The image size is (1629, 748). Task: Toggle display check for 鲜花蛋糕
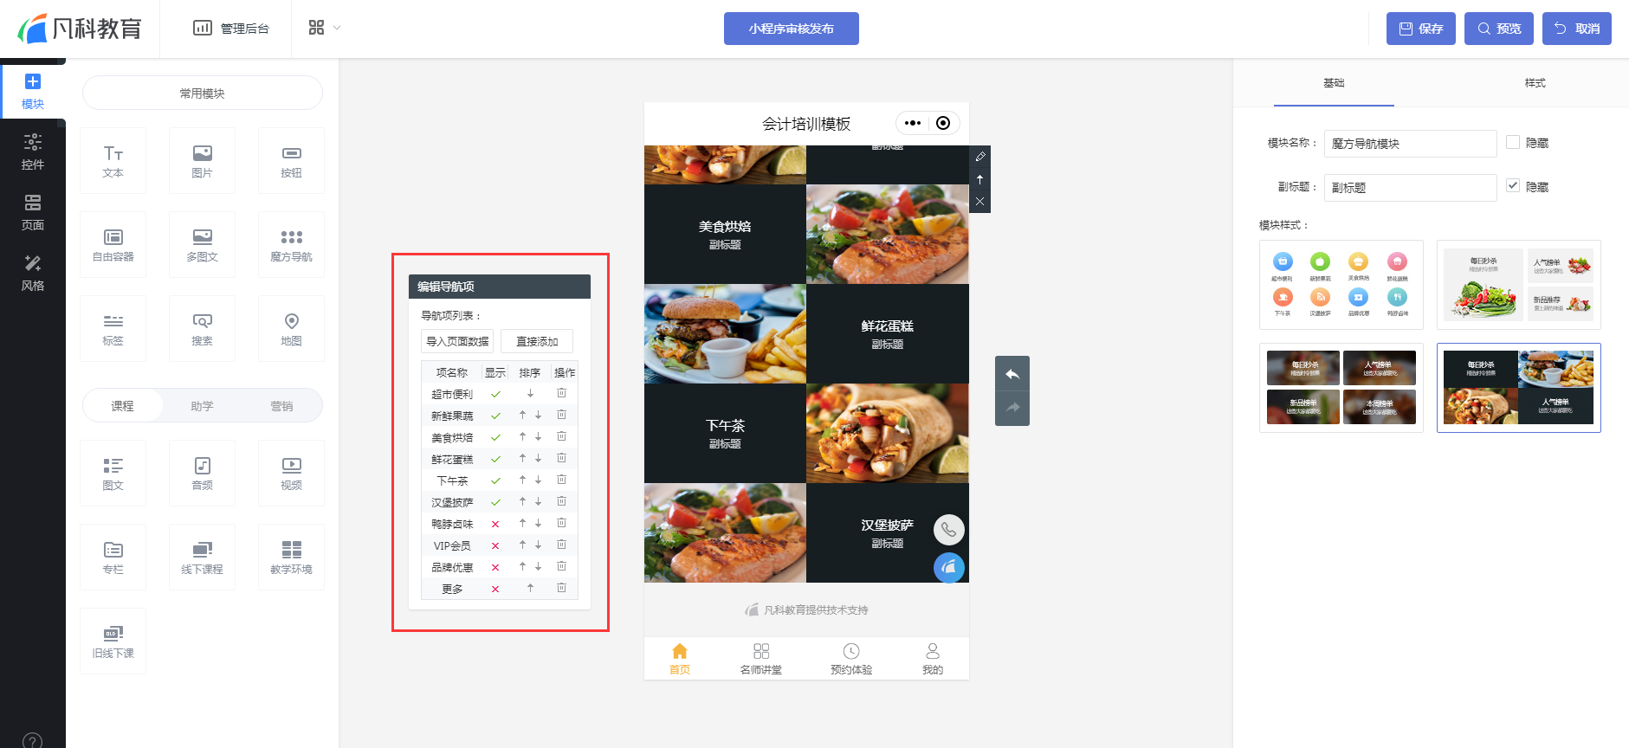point(495,459)
